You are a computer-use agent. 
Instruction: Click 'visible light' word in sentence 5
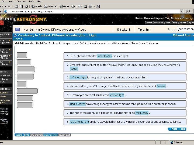[x=117, y=95]
